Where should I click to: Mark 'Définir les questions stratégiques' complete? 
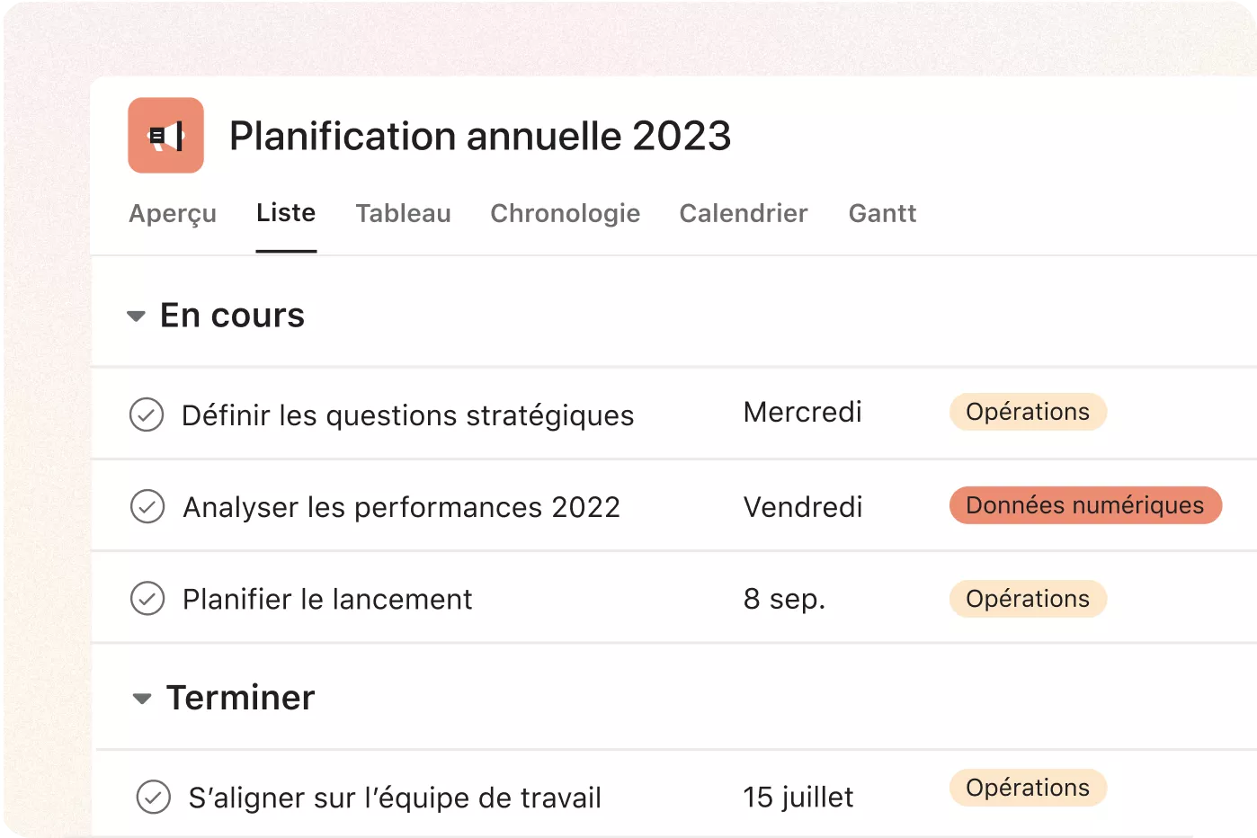point(147,415)
